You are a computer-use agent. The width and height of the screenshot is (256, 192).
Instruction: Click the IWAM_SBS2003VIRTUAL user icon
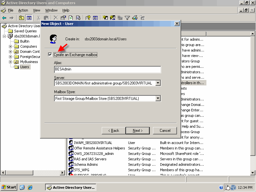pyautogui.click(x=71, y=142)
